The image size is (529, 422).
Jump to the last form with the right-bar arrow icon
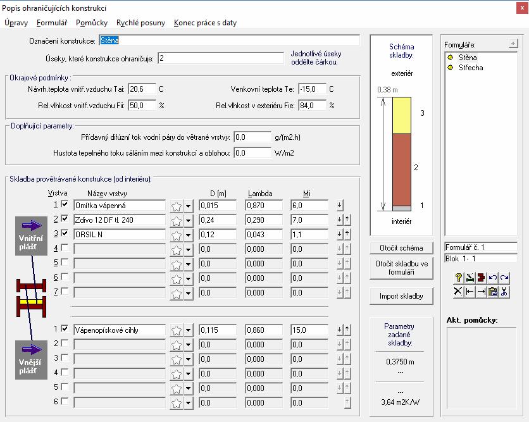[481, 292]
